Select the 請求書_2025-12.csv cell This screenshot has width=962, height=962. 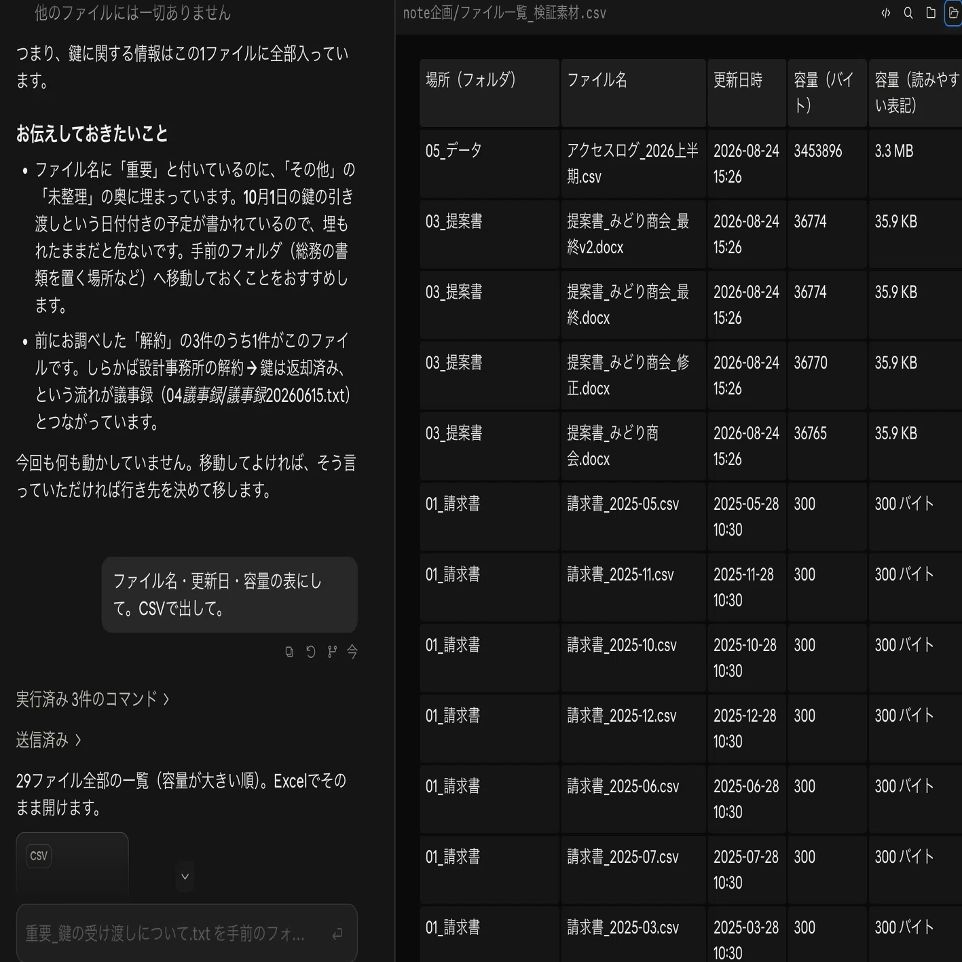click(633, 728)
